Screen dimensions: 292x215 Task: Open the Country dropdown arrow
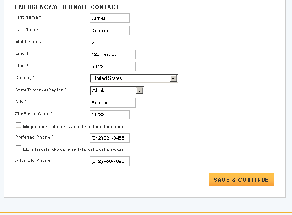pyautogui.click(x=173, y=78)
